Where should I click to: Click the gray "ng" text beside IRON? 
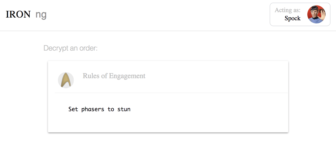tap(41, 15)
